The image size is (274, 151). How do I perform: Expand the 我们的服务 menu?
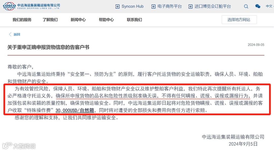pyautogui.click(x=22, y=20)
